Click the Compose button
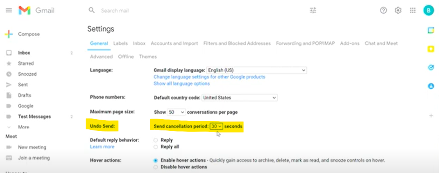 [22, 34]
